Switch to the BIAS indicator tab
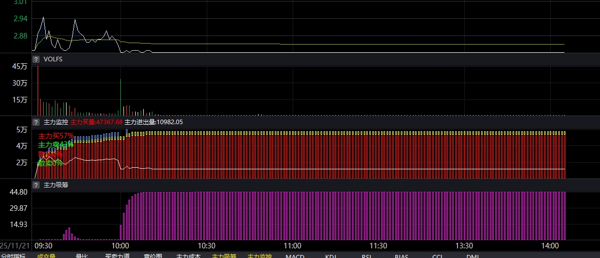Image resolution: width=600 pixels, height=258 pixels. coord(402,256)
